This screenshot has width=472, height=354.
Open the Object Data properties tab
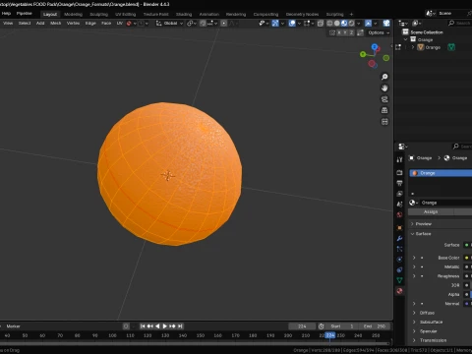(399, 280)
